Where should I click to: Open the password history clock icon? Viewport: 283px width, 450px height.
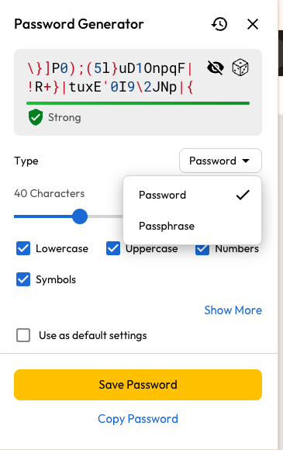219,24
